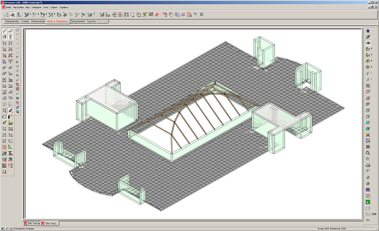Select the eraser tool beside the pencil
Viewport: 379px width, 231px height.
pyautogui.click(x=11, y=31)
